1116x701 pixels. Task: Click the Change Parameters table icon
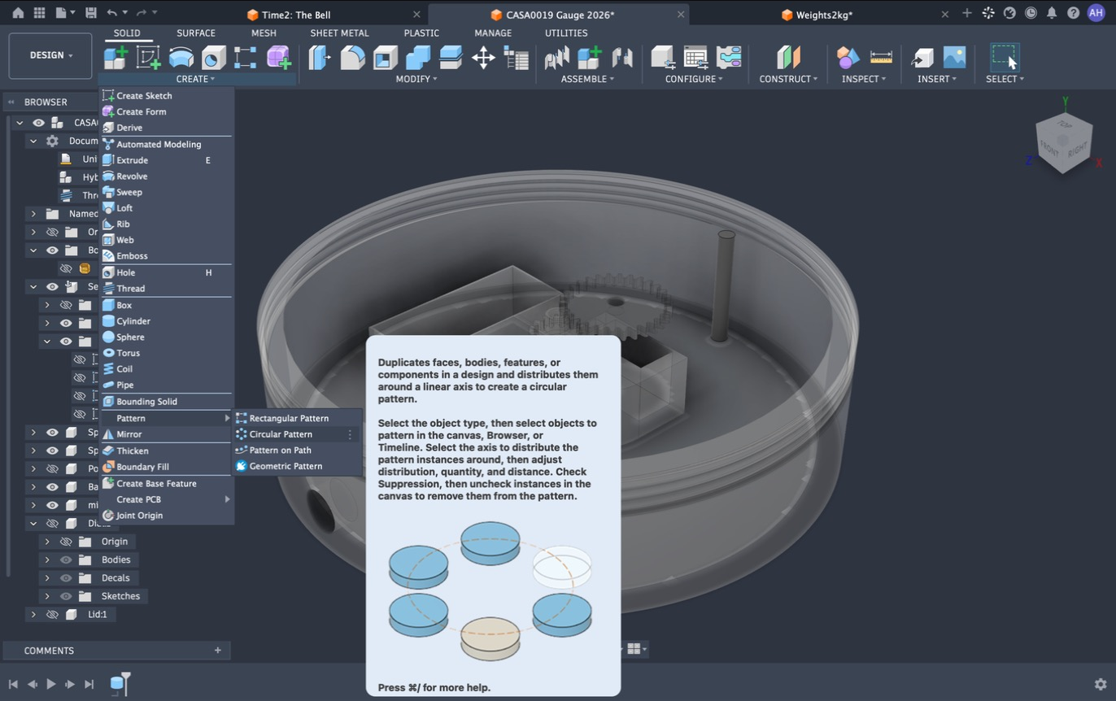pyautogui.click(x=695, y=57)
